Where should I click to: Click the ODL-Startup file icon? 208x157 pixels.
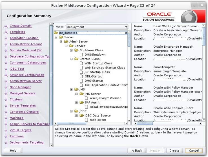81,76
